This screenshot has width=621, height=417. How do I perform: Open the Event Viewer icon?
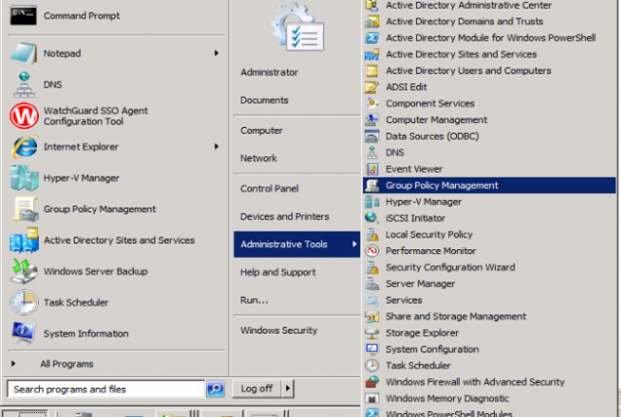point(372,169)
